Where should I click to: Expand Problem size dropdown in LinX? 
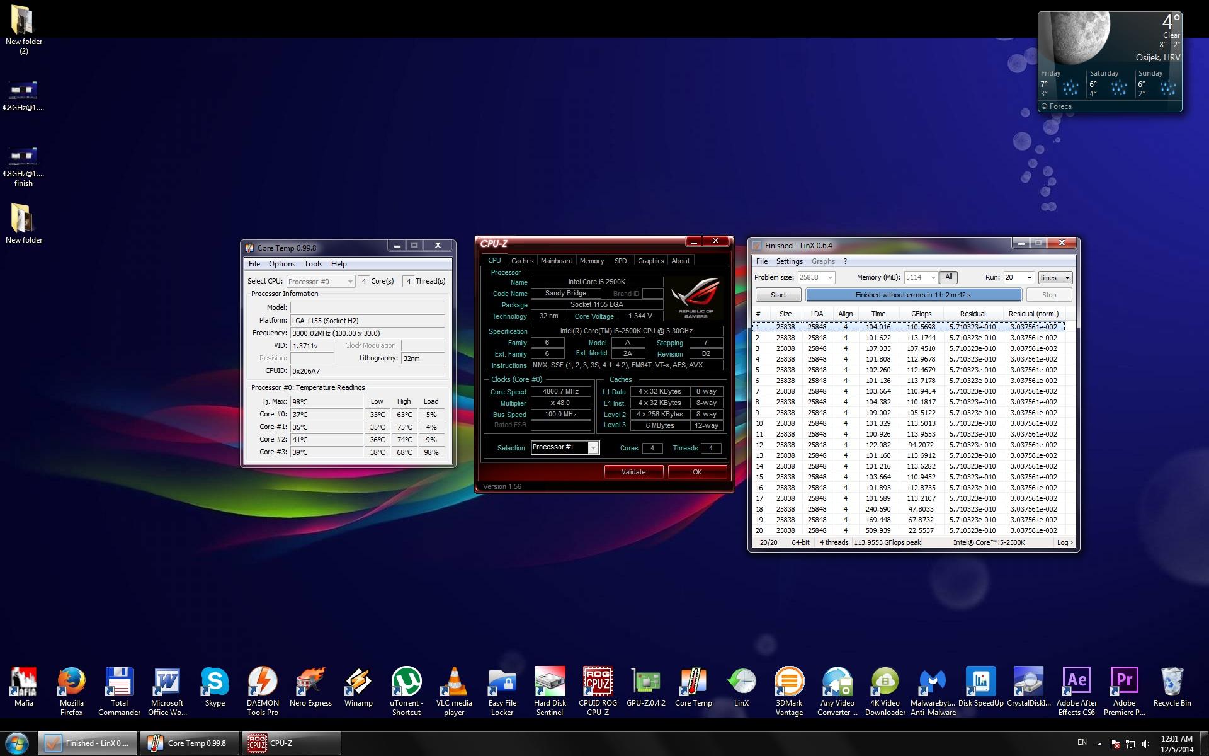tap(830, 278)
